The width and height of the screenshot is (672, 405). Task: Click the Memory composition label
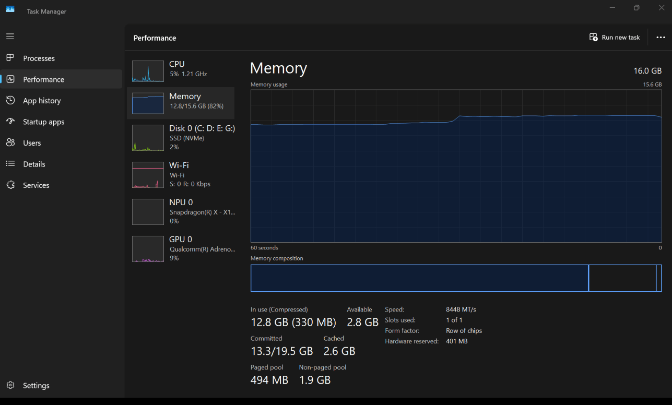(277, 258)
